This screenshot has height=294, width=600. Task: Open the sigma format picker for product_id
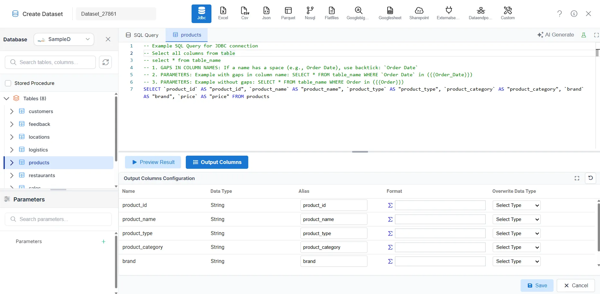tap(390, 205)
